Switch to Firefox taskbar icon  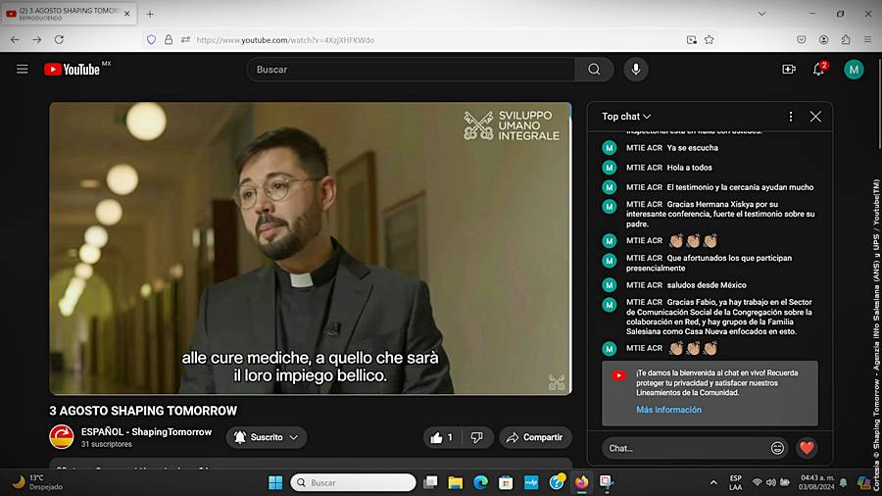coord(581,482)
